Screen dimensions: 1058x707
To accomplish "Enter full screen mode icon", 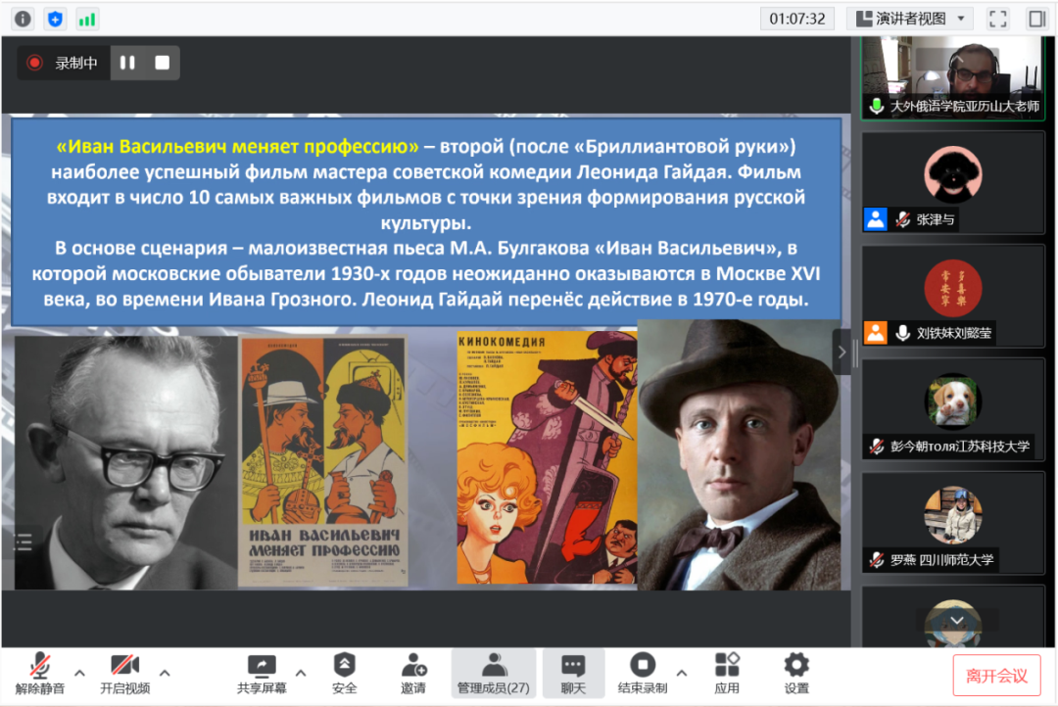I will pos(997,19).
